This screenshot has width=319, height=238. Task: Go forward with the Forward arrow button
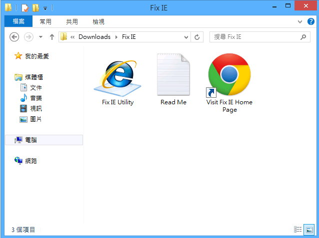click(x=28, y=37)
